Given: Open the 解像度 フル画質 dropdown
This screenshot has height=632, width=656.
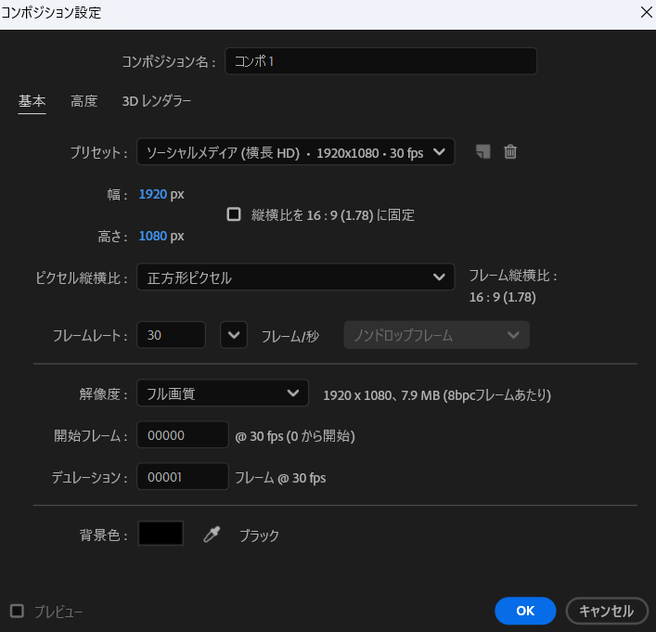Looking at the screenshot, I should pos(222,393).
